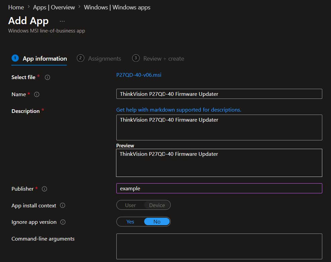331x262 pixels.
Task: Open info tooltip next to Select file
Action: click(48, 77)
